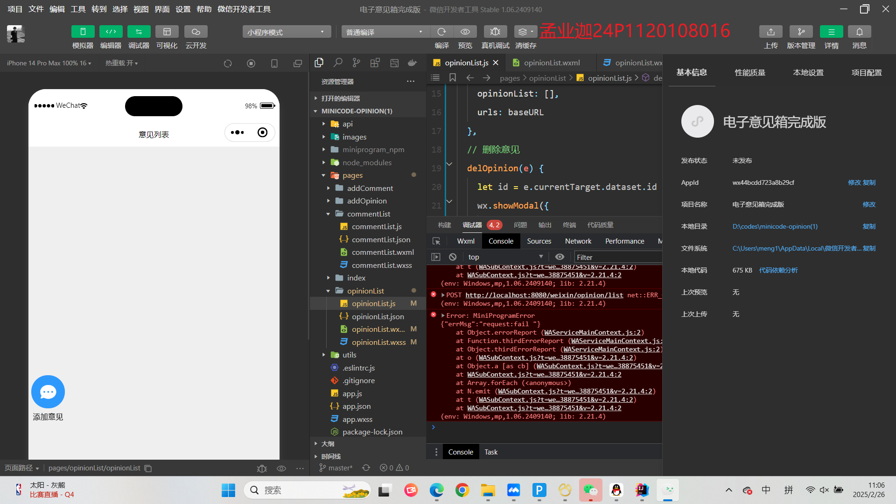Toggle the 模拟器 simulator panel button
Screen dimensions: 896x504
point(83,32)
